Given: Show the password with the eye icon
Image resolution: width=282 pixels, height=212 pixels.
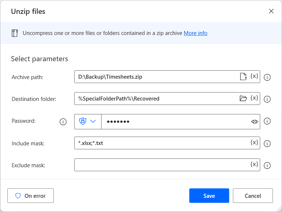Looking at the screenshot, I should (x=254, y=122).
